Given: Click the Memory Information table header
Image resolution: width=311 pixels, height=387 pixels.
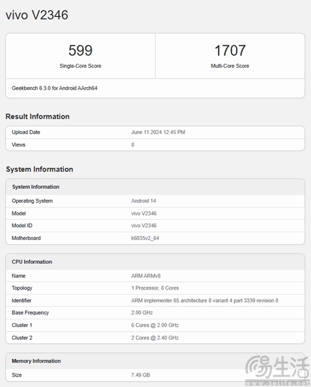Looking at the screenshot, I should pyautogui.click(x=36, y=361).
